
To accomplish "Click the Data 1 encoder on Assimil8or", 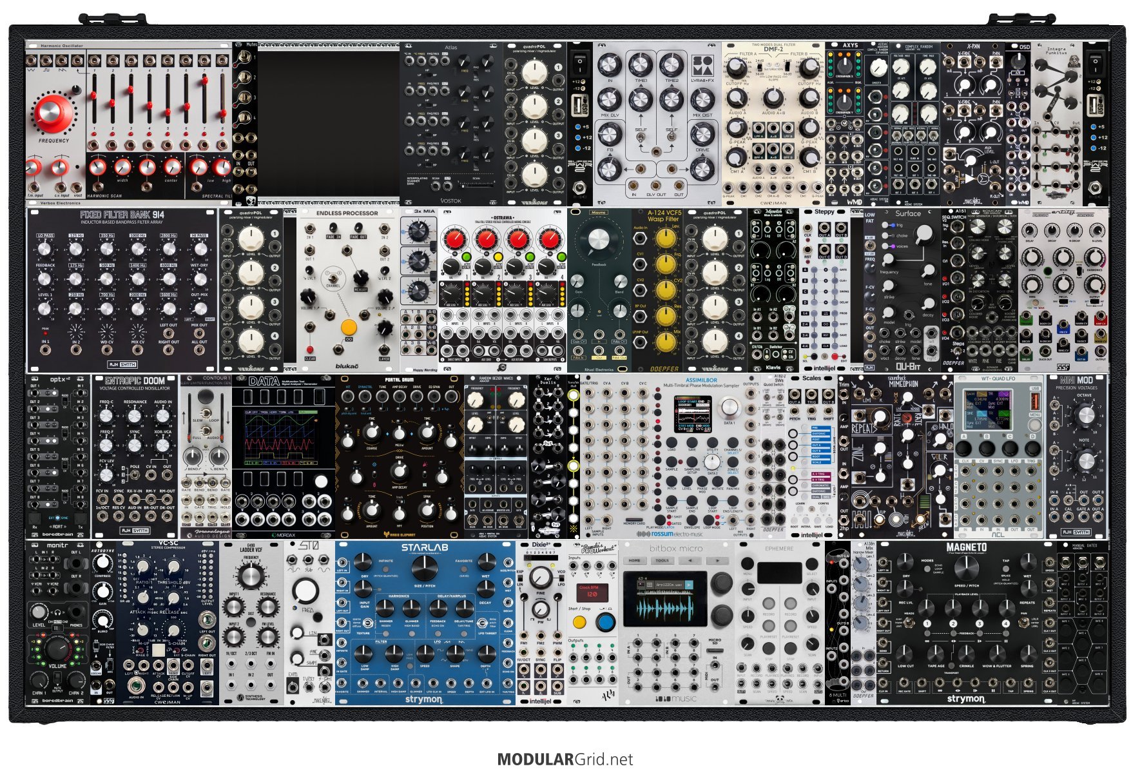I will [x=730, y=407].
